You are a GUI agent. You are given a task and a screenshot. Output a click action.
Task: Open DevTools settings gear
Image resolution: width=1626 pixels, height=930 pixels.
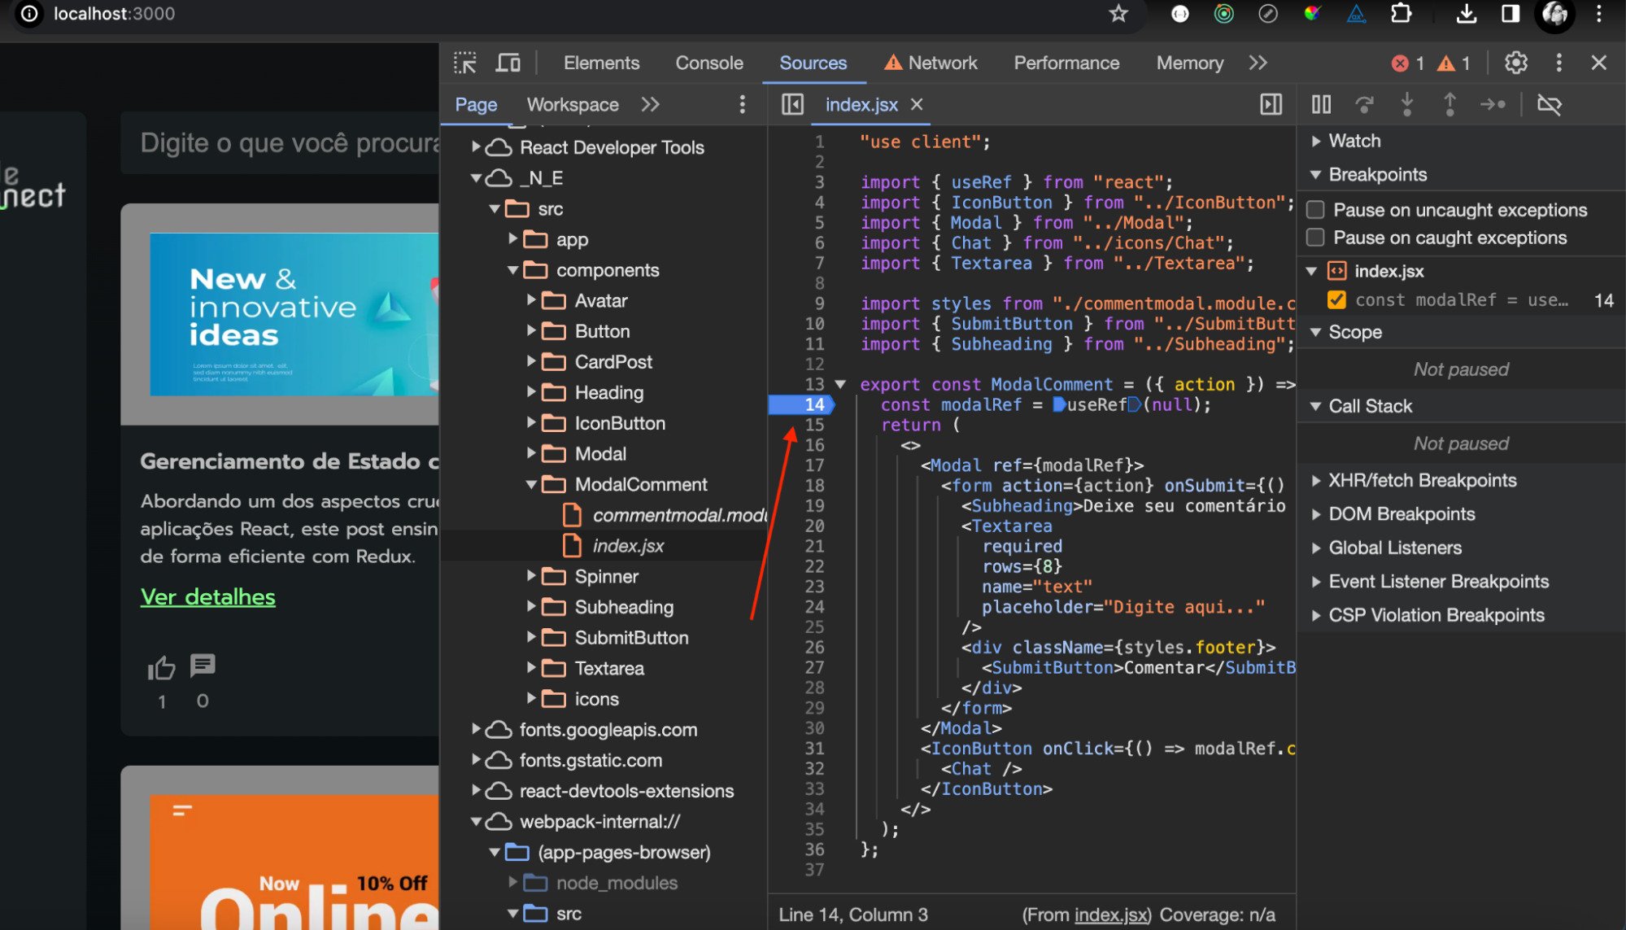[x=1515, y=63]
